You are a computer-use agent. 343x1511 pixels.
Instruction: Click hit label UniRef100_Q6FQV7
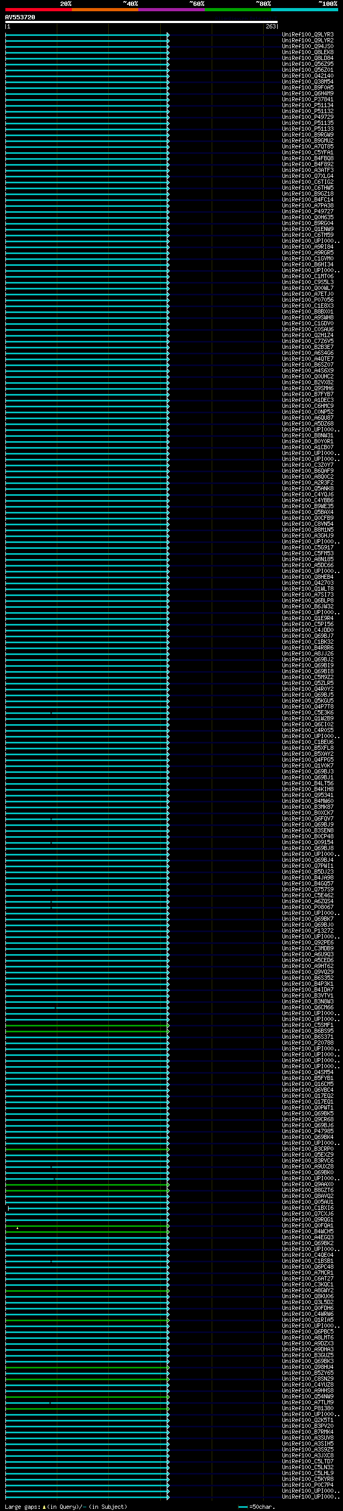tap(308, 819)
